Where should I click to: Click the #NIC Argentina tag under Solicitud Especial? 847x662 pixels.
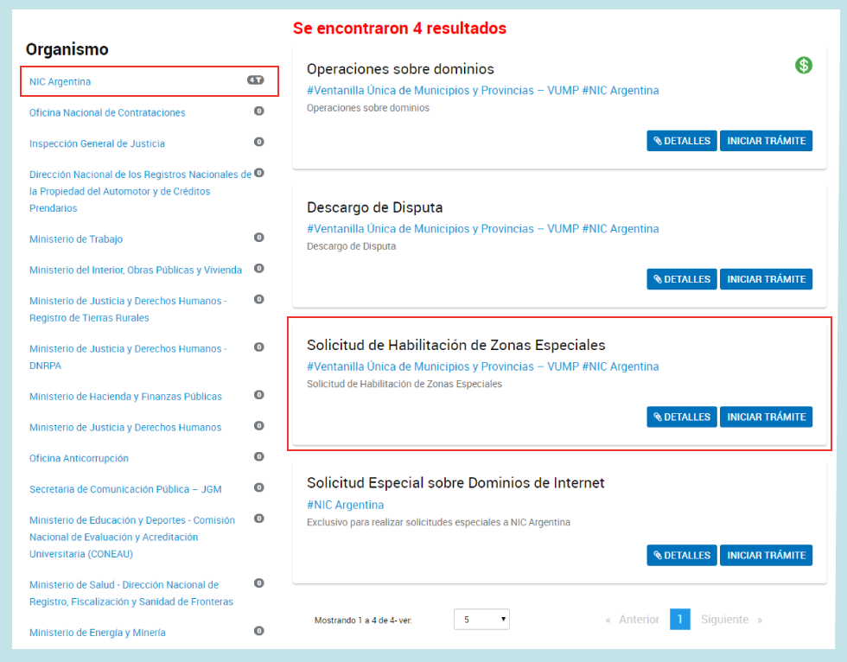click(345, 505)
